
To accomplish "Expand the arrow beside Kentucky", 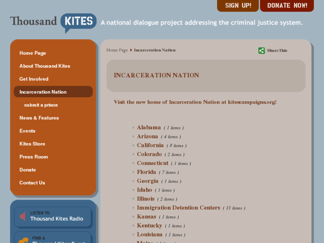I will (x=133, y=226).
